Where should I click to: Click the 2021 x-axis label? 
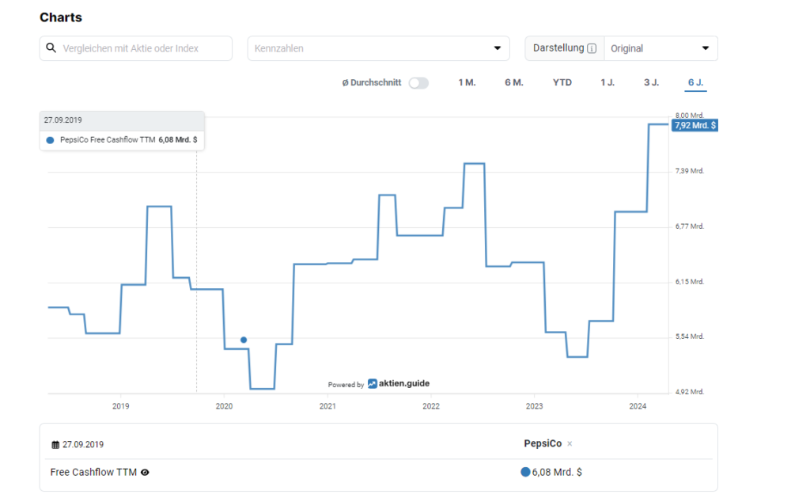pos(327,406)
